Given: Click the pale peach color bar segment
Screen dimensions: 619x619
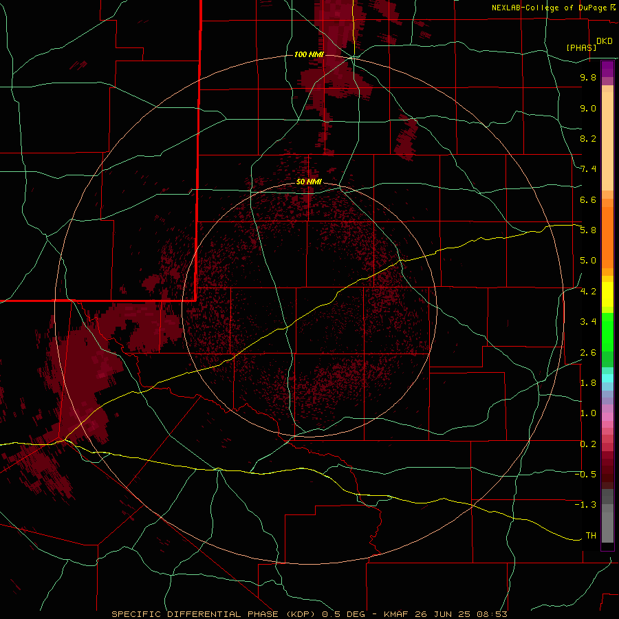Looking at the screenshot, I should tap(607, 141).
